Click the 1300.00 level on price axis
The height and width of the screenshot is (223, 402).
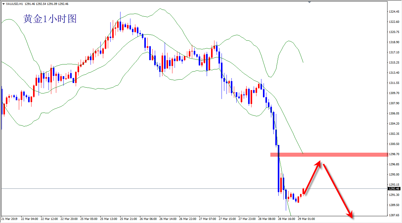tap(394, 144)
